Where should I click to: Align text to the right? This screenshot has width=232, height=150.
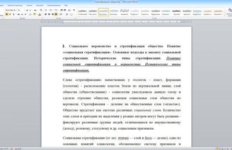pos(53,14)
